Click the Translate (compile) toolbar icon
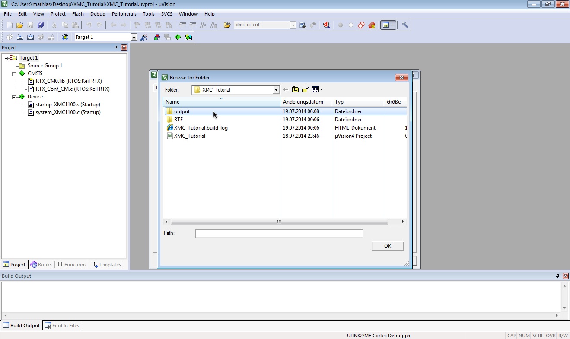This screenshot has width=570, height=339. (x=10, y=37)
